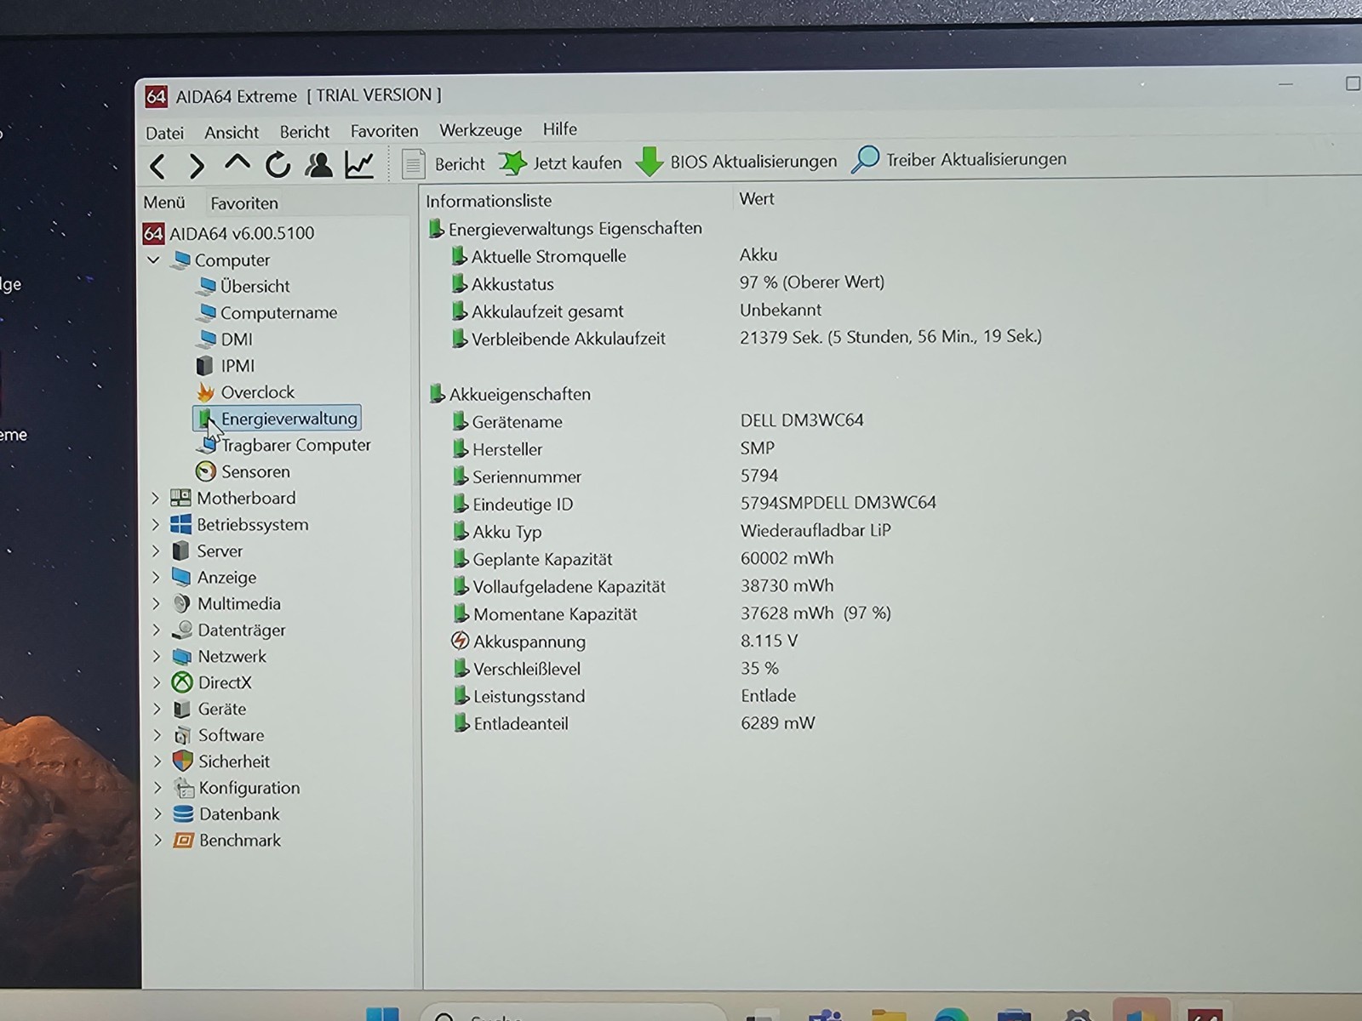Open the graph chart icon in toolbar
The height and width of the screenshot is (1021, 1362).
(359, 165)
